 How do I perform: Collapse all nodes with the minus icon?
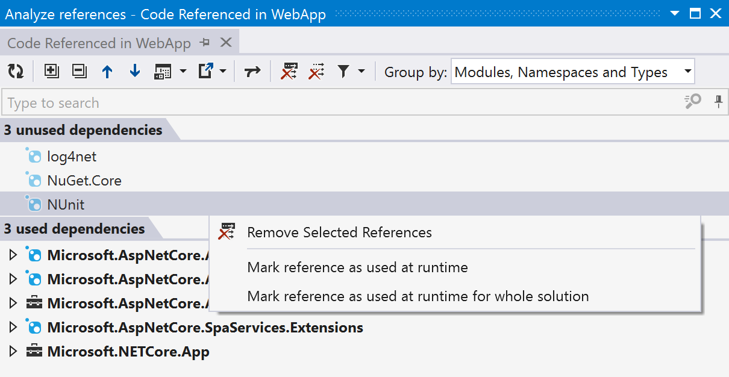click(80, 72)
